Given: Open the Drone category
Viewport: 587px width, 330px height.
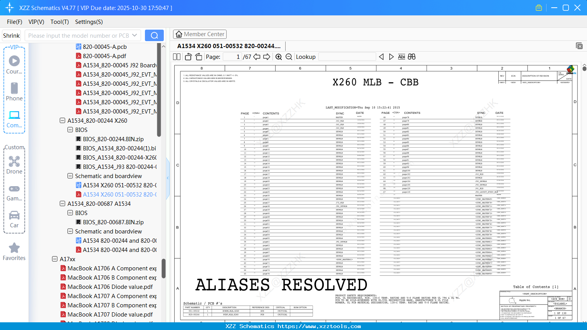Looking at the screenshot, I should point(14,165).
